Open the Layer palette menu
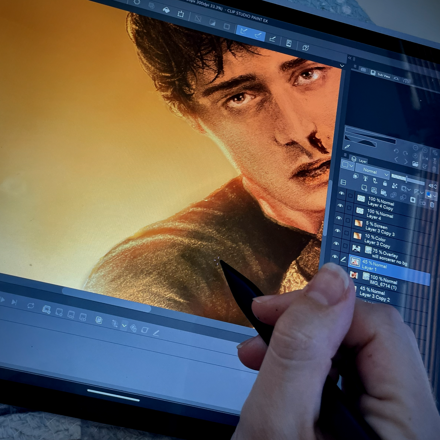Screen dimensions: 440x440 345,154
